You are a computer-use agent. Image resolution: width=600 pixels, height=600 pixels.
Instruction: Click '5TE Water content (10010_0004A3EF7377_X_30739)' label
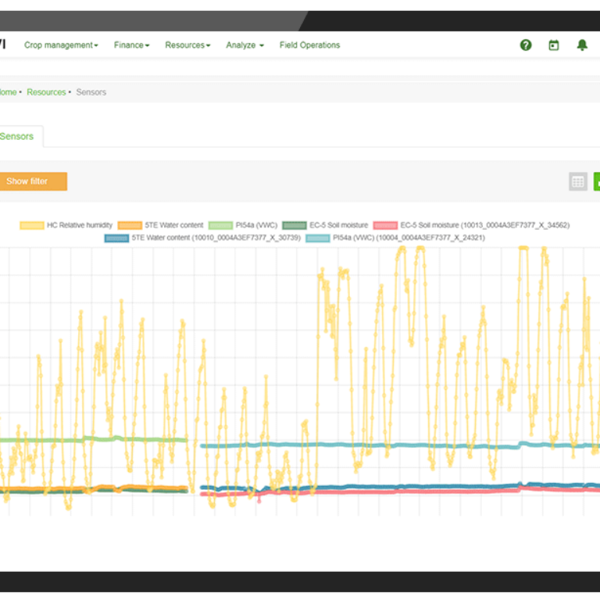tap(216, 238)
